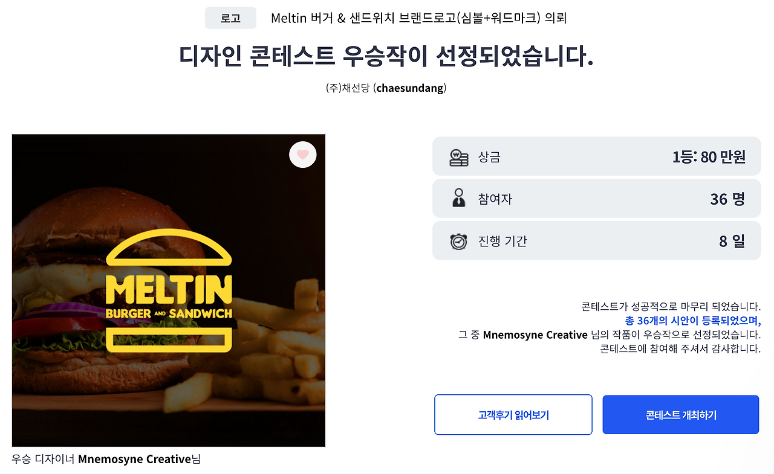
Task: Click the heading 디자인 콘테스트 우승작이 선정되었습니다
Action: tap(387, 56)
